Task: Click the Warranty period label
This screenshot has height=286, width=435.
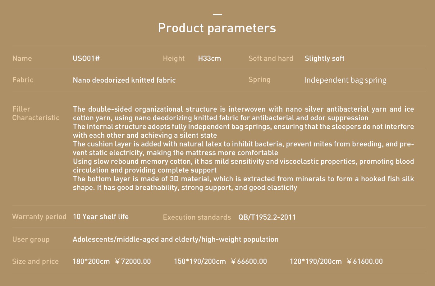Action: 39,217
